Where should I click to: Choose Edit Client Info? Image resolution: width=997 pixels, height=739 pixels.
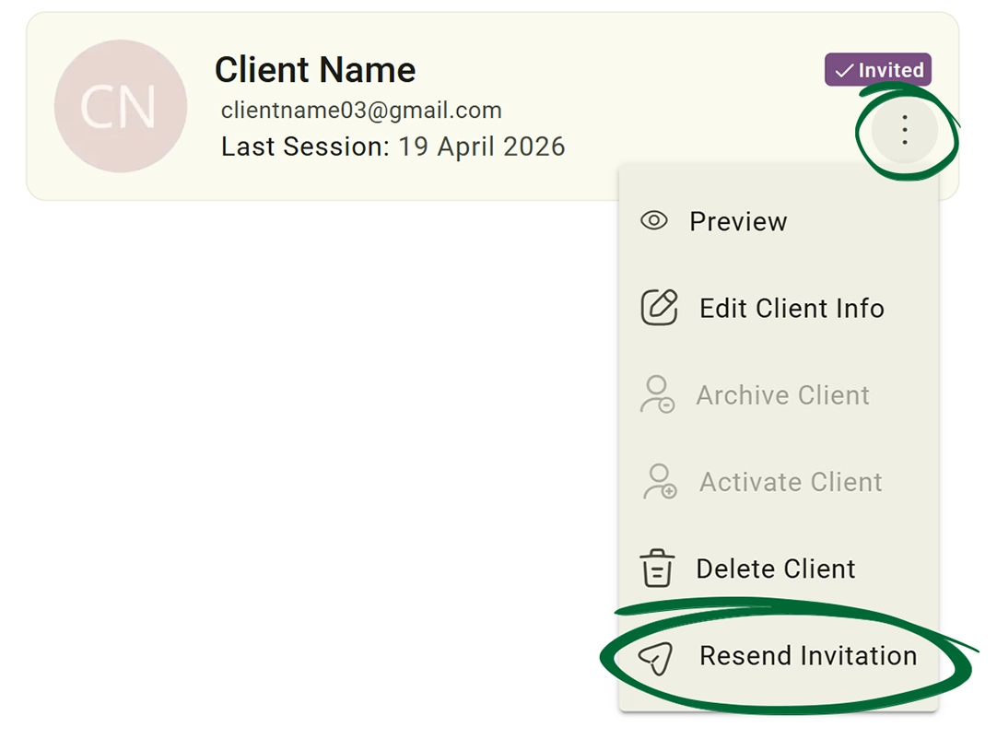click(x=779, y=308)
